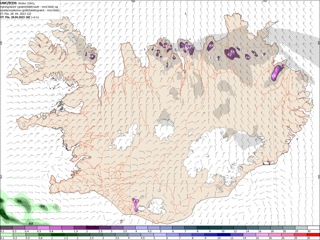Click the '4.5' label on the snow legend row

pos(149,231)
